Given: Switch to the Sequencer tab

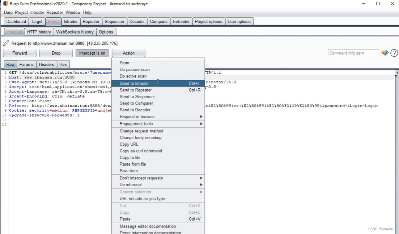Looking at the screenshot, I should pos(115,22).
